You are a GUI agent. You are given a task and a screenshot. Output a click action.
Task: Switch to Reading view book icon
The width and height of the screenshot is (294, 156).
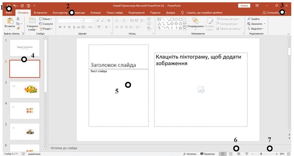[239, 154]
